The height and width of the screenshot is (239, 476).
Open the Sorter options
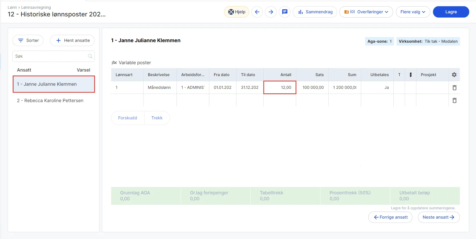(28, 40)
